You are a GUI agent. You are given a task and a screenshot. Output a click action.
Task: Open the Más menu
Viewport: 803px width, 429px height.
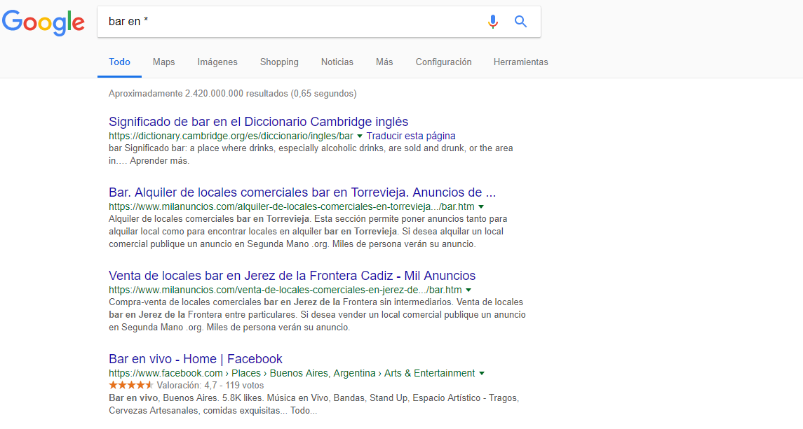pos(384,62)
